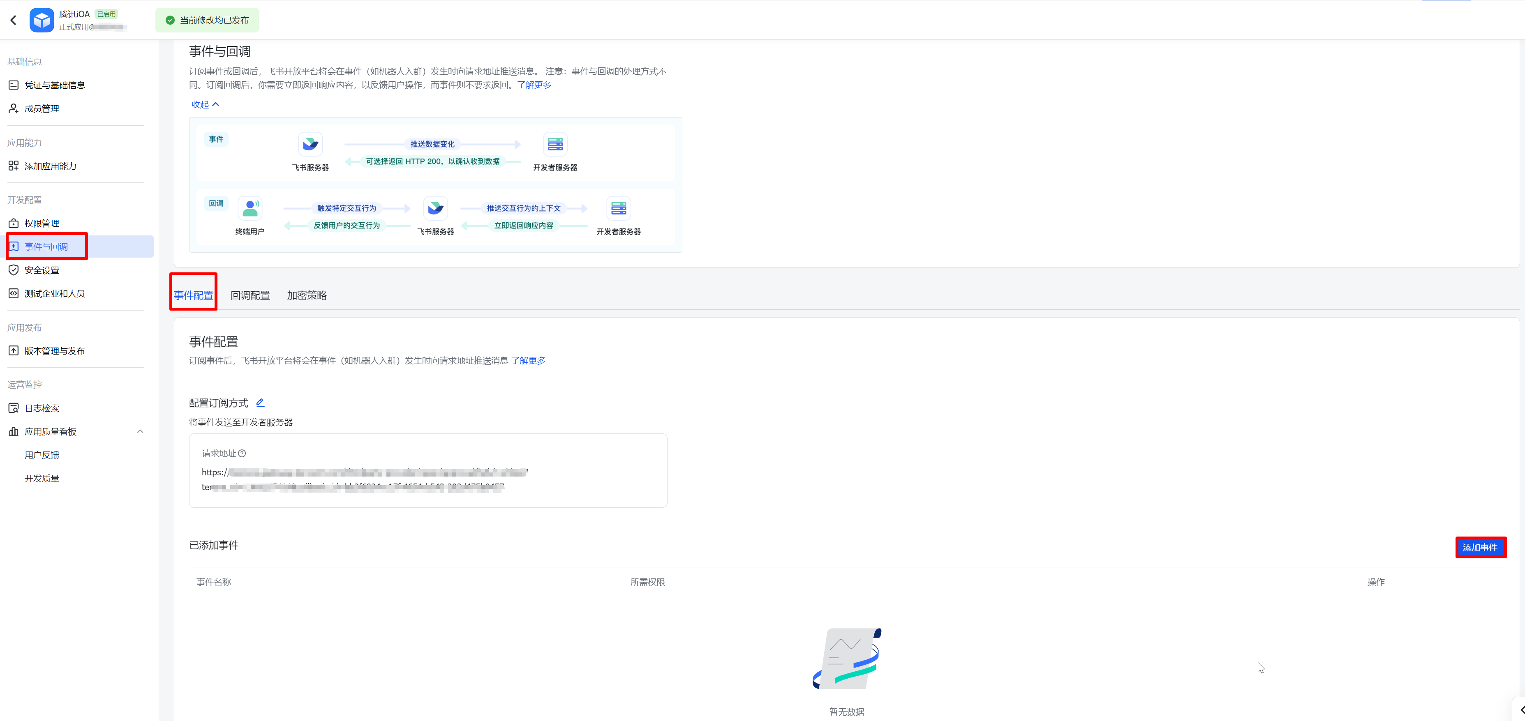Image resolution: width=1525 pixels, height=721 pixels.
Task: Open 版本管理与发布 in the sidebar
Action: pos(54,351)
